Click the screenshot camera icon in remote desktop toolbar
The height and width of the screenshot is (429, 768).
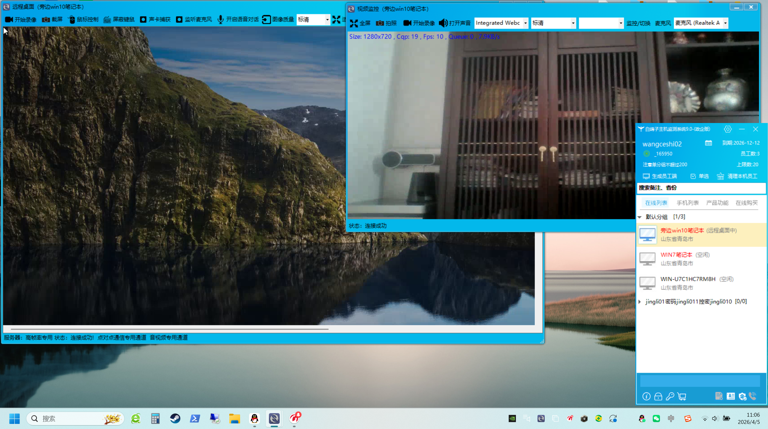[x=46, y=19]
